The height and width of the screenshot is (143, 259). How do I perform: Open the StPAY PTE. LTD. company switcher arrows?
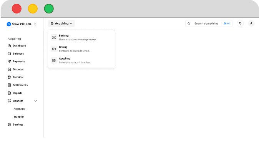click(35, 24)
